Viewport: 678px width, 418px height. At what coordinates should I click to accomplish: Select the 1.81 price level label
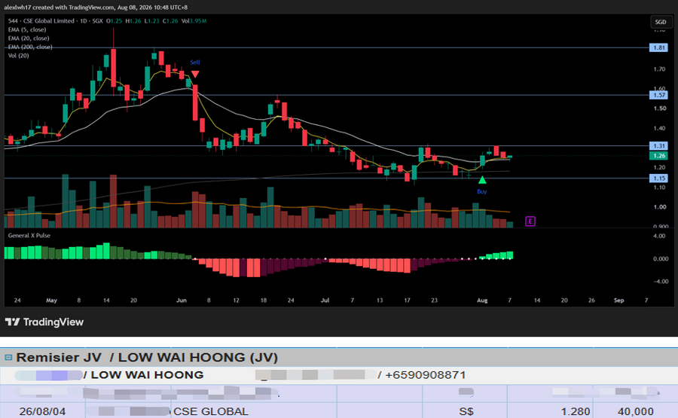[x=658, y=47]
